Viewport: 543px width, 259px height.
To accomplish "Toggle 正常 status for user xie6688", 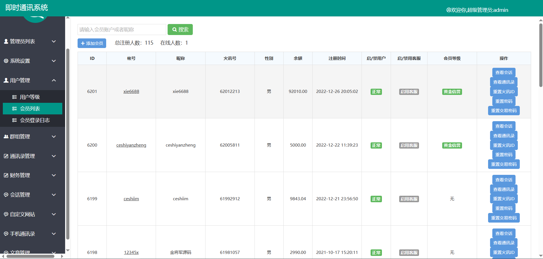I will (x=376, y=92).
